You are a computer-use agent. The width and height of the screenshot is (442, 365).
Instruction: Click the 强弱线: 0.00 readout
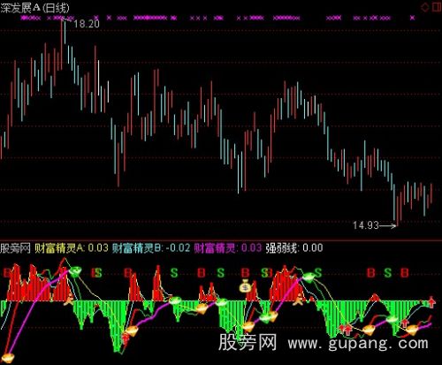(294, 248)
